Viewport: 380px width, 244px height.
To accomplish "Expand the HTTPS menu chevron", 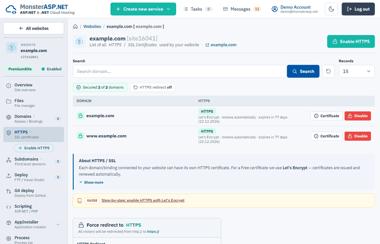I will pyautogui.click(x=31, y=132).
